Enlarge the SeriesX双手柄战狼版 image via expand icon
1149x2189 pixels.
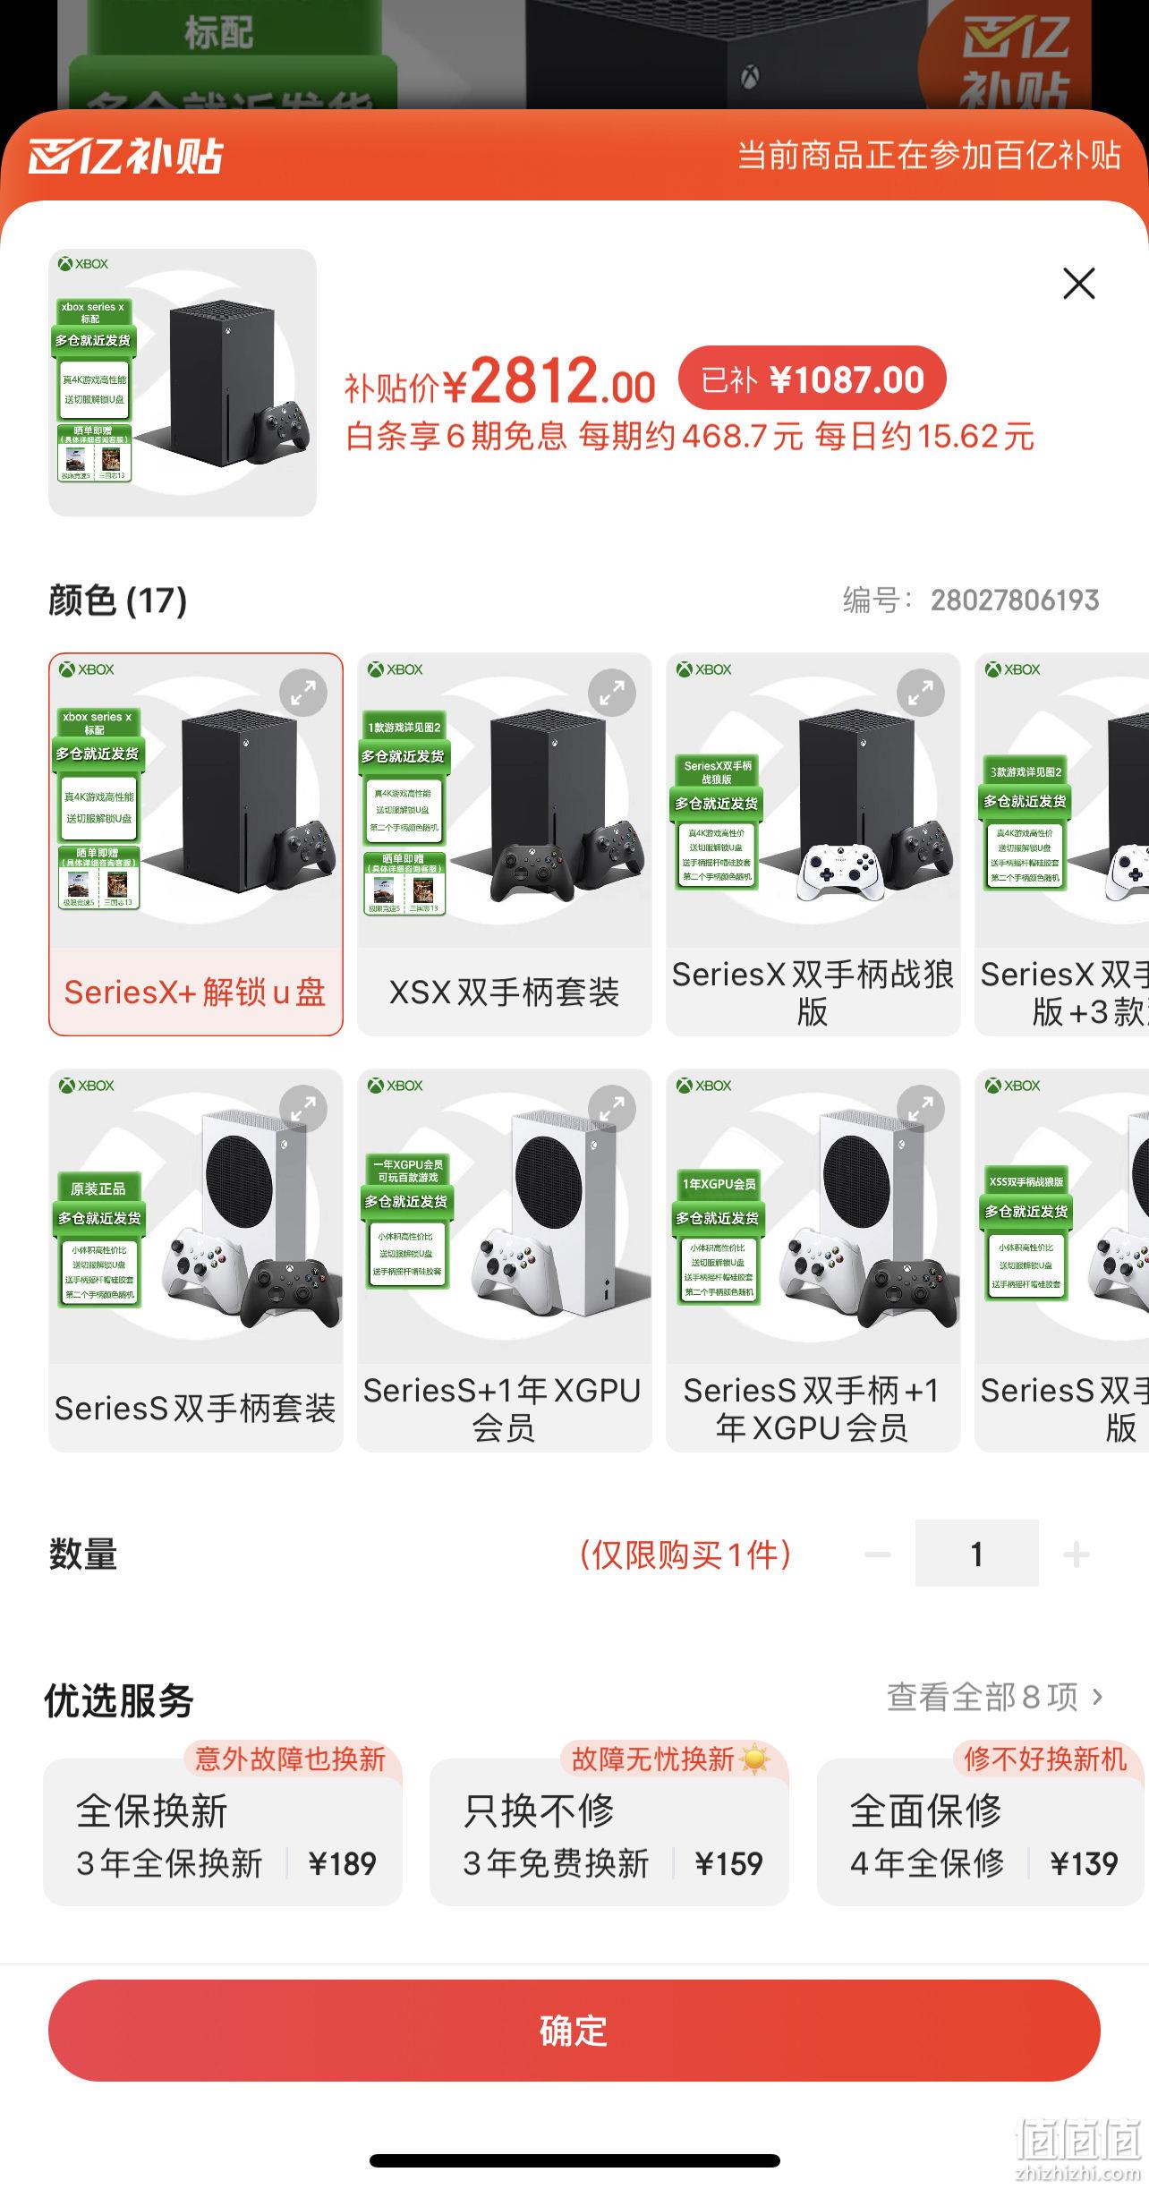pos(921,693)
